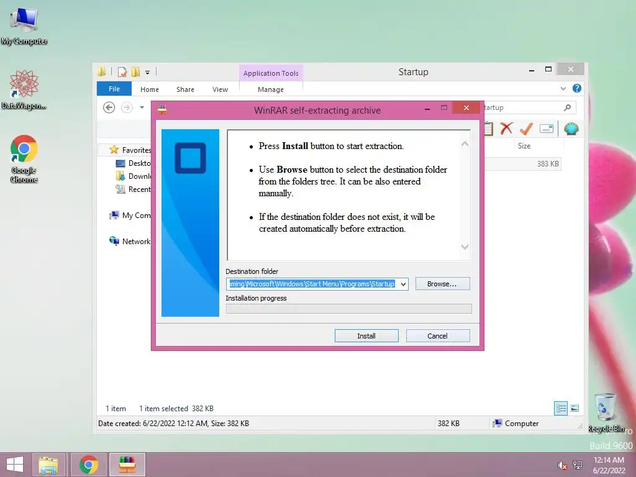Click the WinRAR dialog logo image

pyautogui.click(x=190, y=223)
